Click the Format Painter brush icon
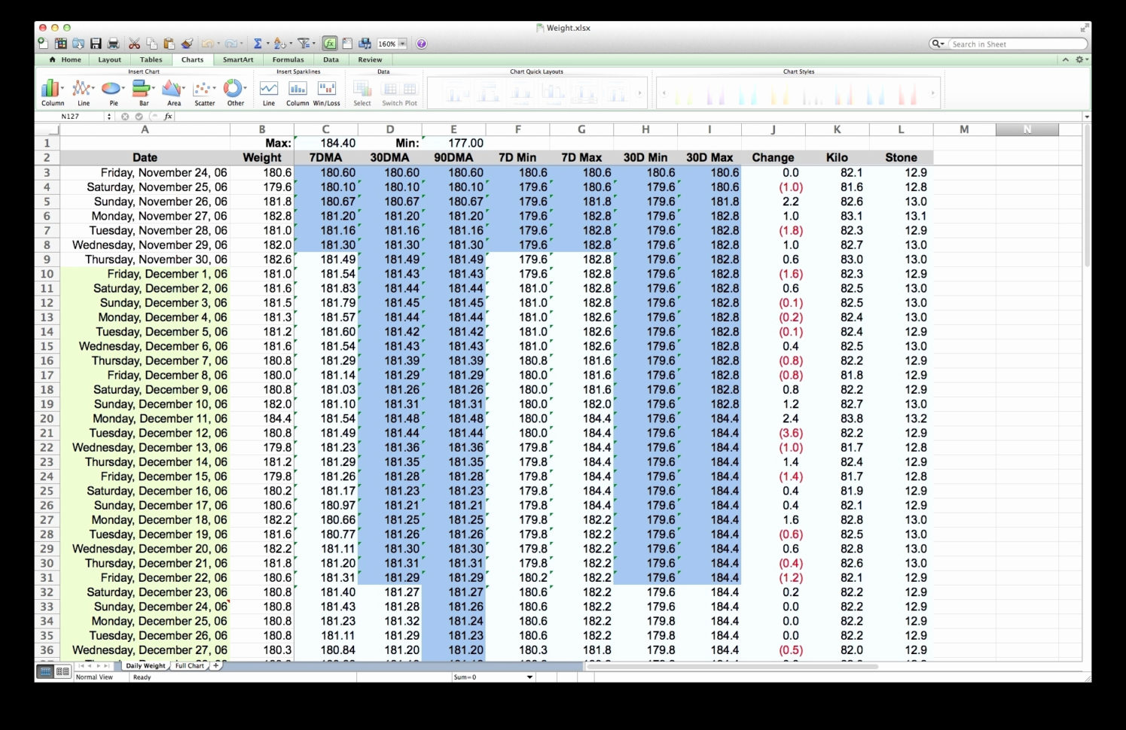Viewport: 1126px width, 730px height. 188,43
